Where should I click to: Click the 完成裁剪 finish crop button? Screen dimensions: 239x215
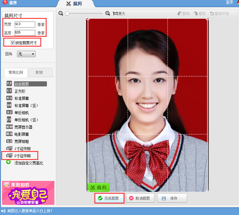(x=109, y=198)
